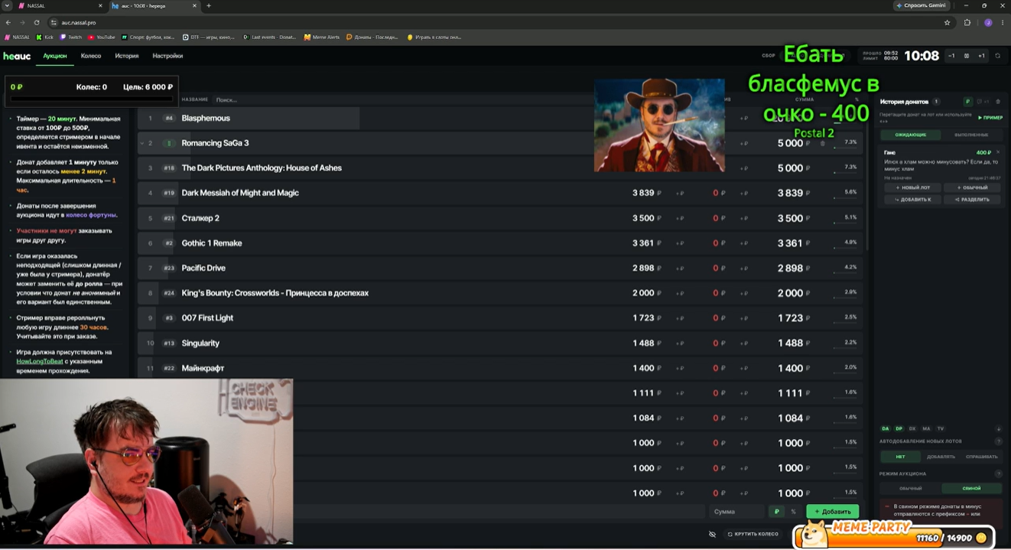The width and height of the screenshot is (1011, 550).
Task: Add to King's Bounty row's minus amount
Action: click(743, 294)
